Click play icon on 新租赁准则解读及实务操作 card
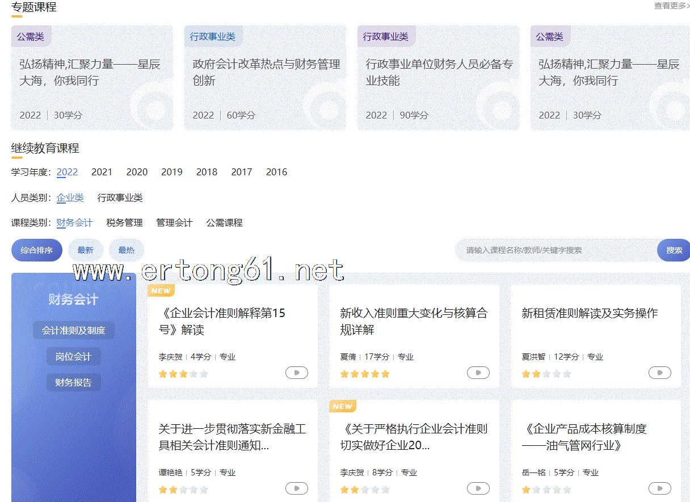This screenshot has height=502, width=690. click(659, 373)
